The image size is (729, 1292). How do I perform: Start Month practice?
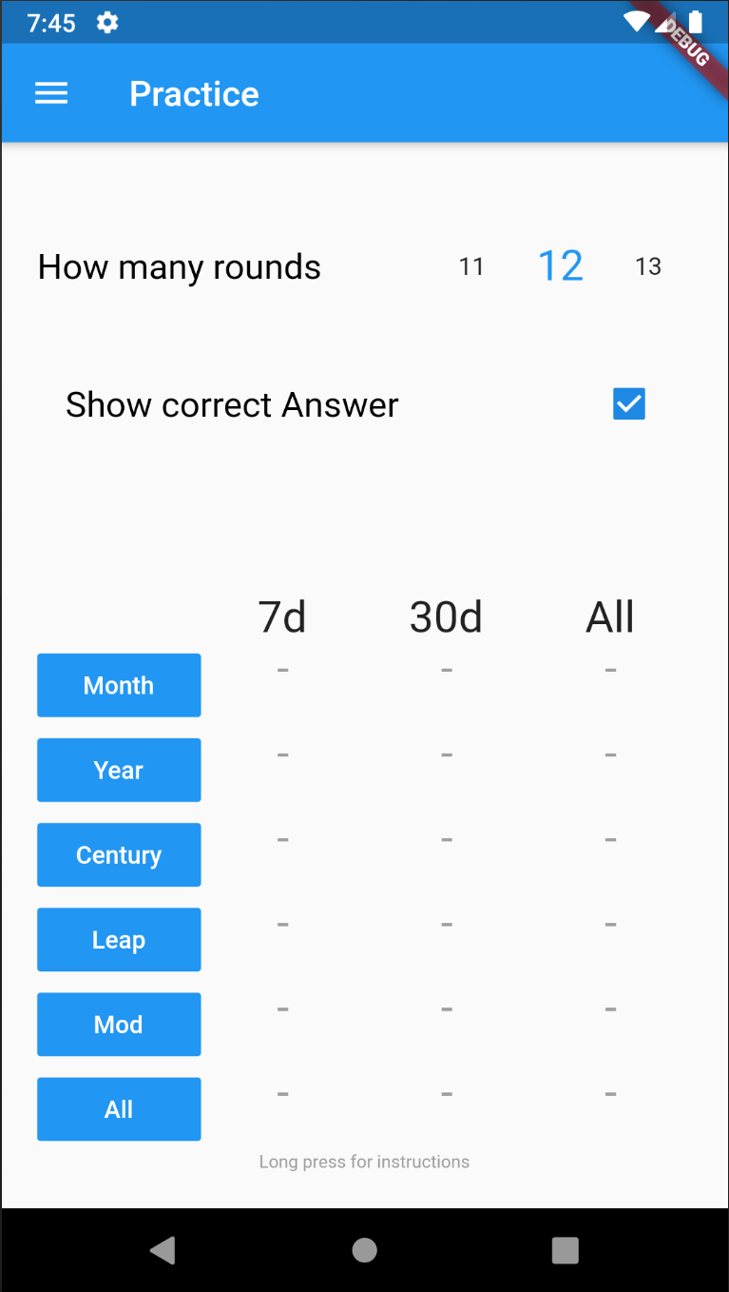[x=119, y=685]
